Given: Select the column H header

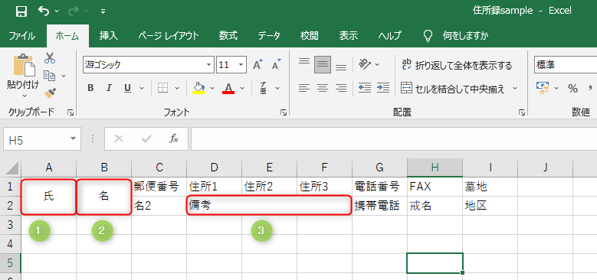Looking at the screenshot, I should [435, 168].
